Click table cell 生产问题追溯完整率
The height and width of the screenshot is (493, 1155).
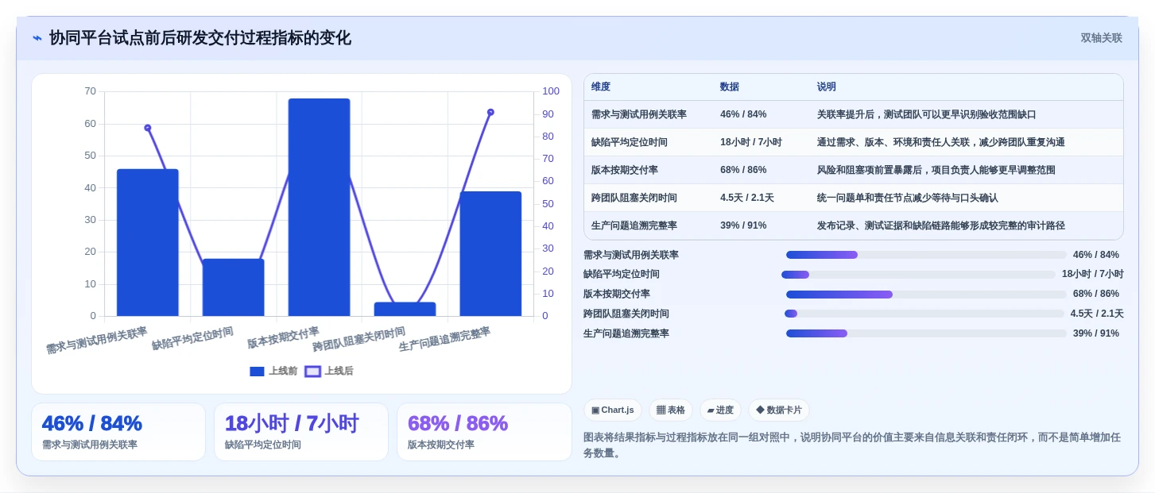634,225
